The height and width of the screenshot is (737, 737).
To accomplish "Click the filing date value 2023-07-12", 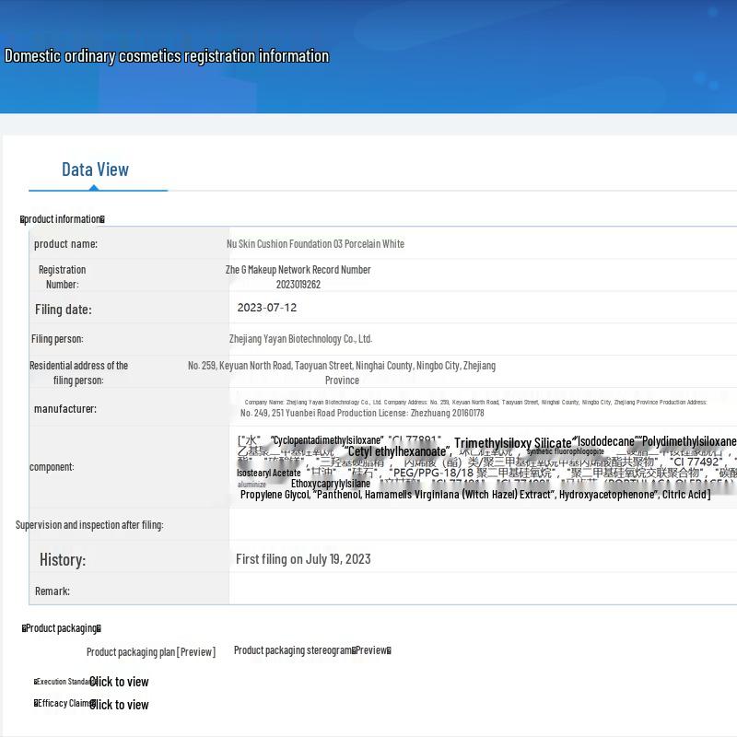I will pyautogui.click(x=267, y=308).
